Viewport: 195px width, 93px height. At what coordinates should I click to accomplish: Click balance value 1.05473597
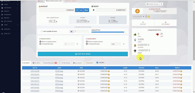coord(160,11)
